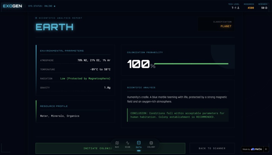272x155 pixels.
Task: Click the Scientific Analysis Report label
Action: [60, 18]
